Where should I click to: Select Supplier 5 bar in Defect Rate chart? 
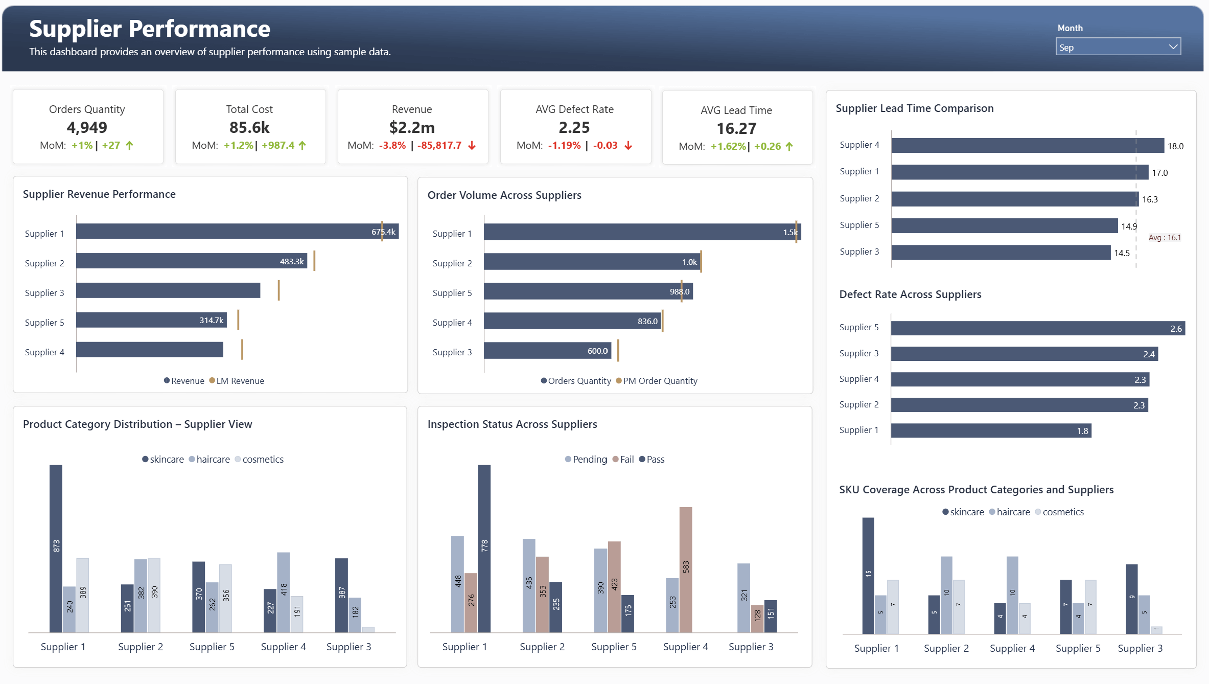[x=1032, y=328]
